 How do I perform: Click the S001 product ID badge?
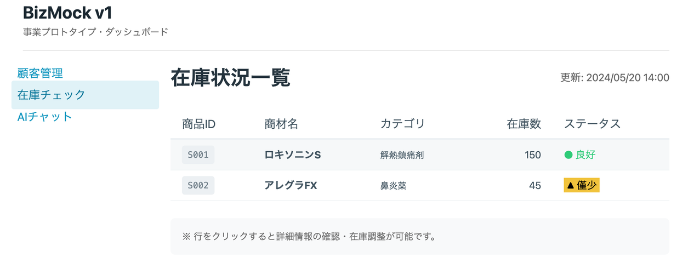198,155
